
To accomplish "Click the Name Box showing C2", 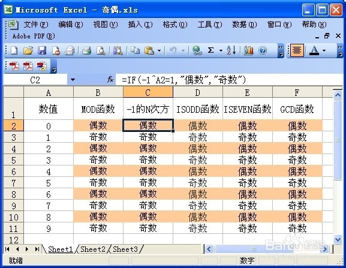I will (35, 80).
